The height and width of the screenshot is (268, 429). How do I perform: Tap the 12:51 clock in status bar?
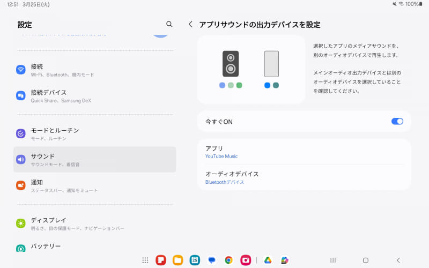tap(13, 4)
